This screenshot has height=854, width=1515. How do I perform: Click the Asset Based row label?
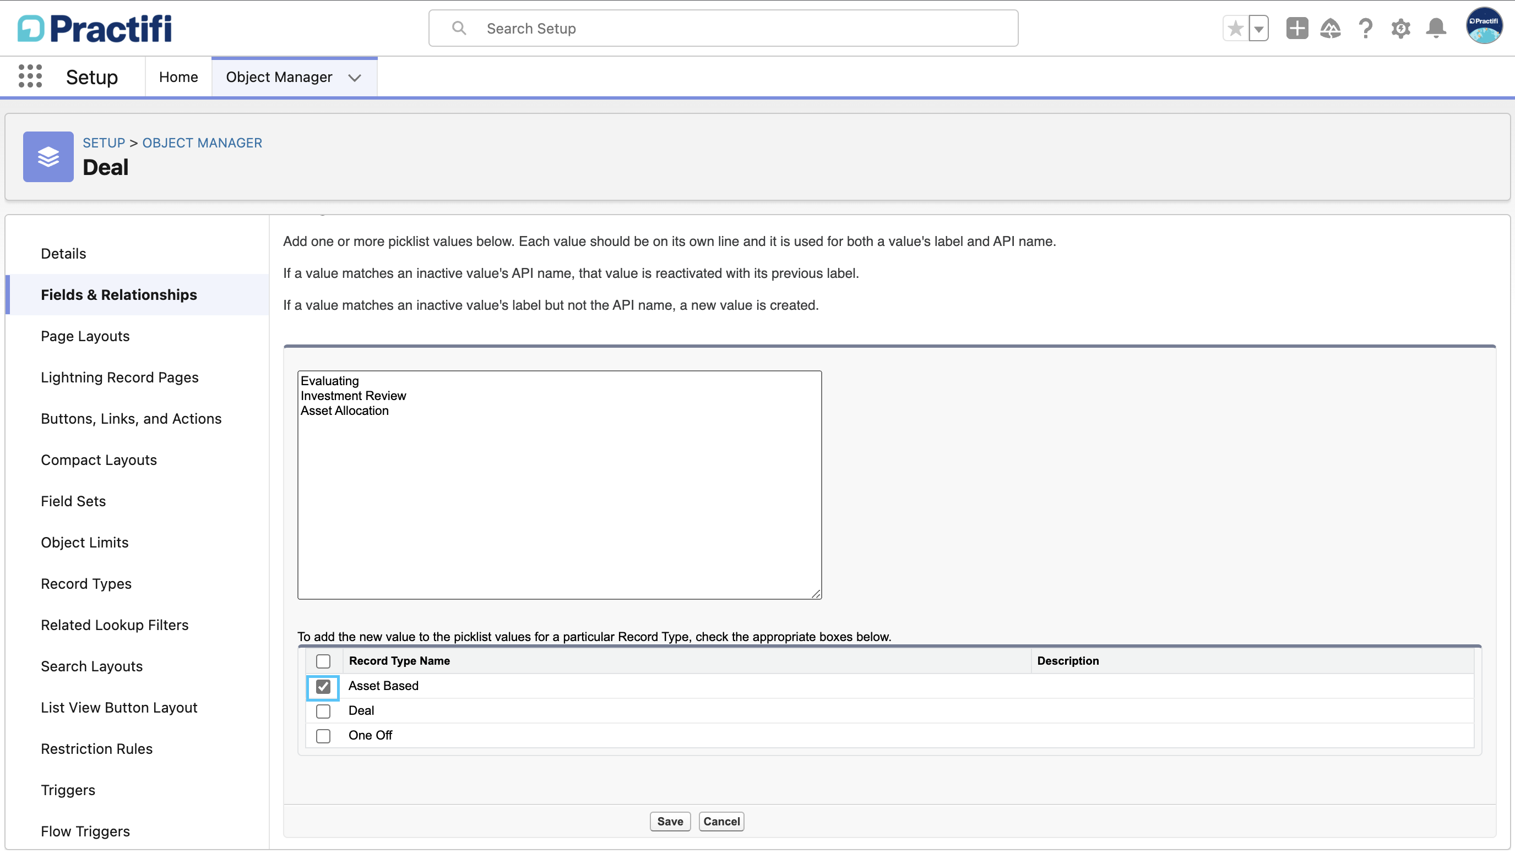(x=383, y=686)
